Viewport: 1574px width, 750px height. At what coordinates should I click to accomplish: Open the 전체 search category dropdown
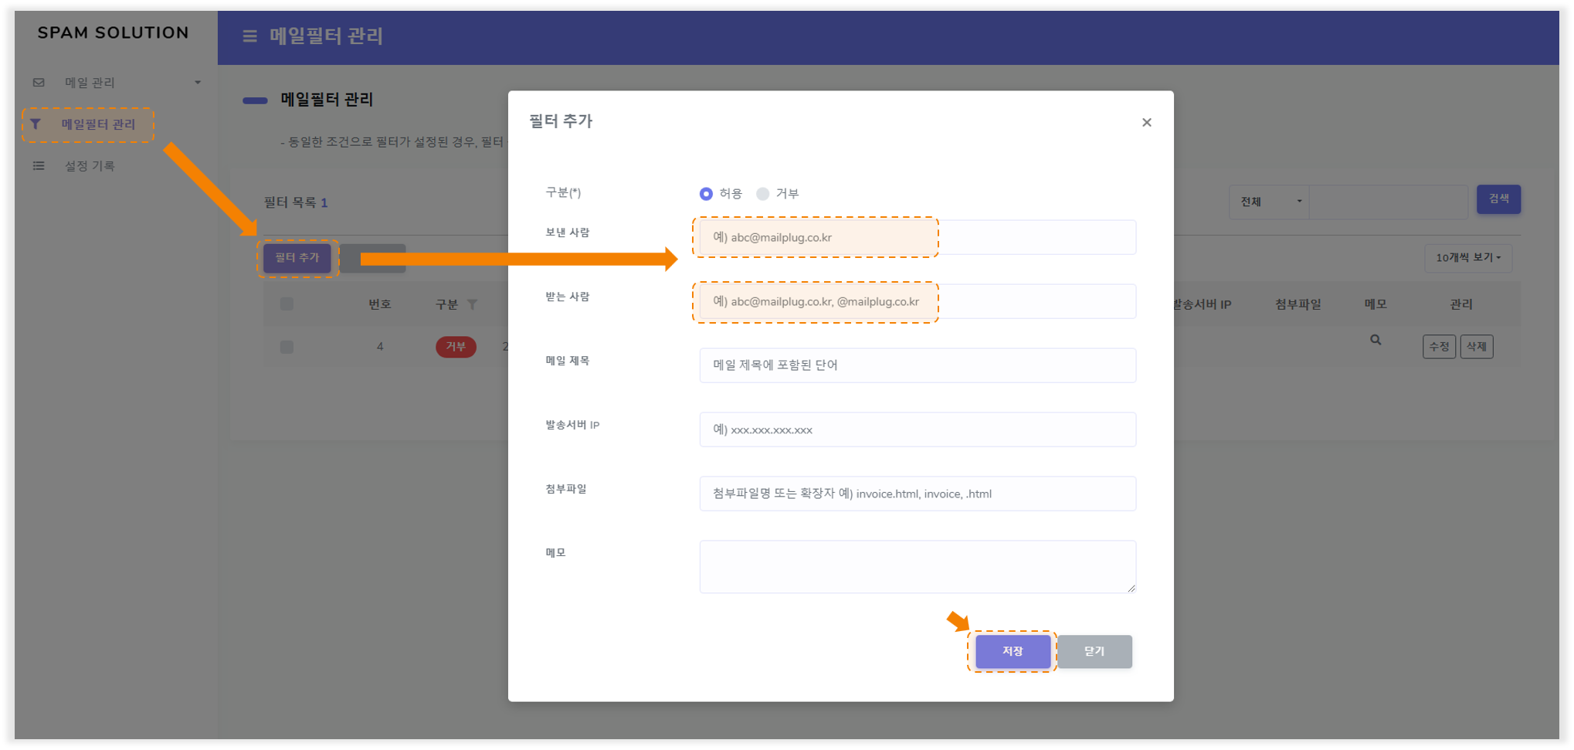1269,202
